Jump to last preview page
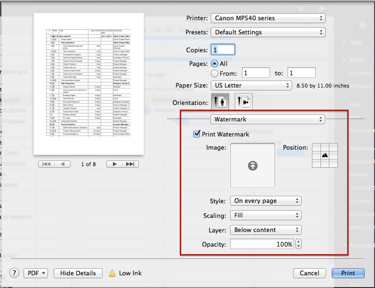The image size is (375, 288). coord(131,164)
